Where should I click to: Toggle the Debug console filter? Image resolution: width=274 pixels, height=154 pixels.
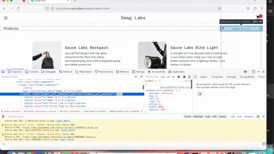223,116
